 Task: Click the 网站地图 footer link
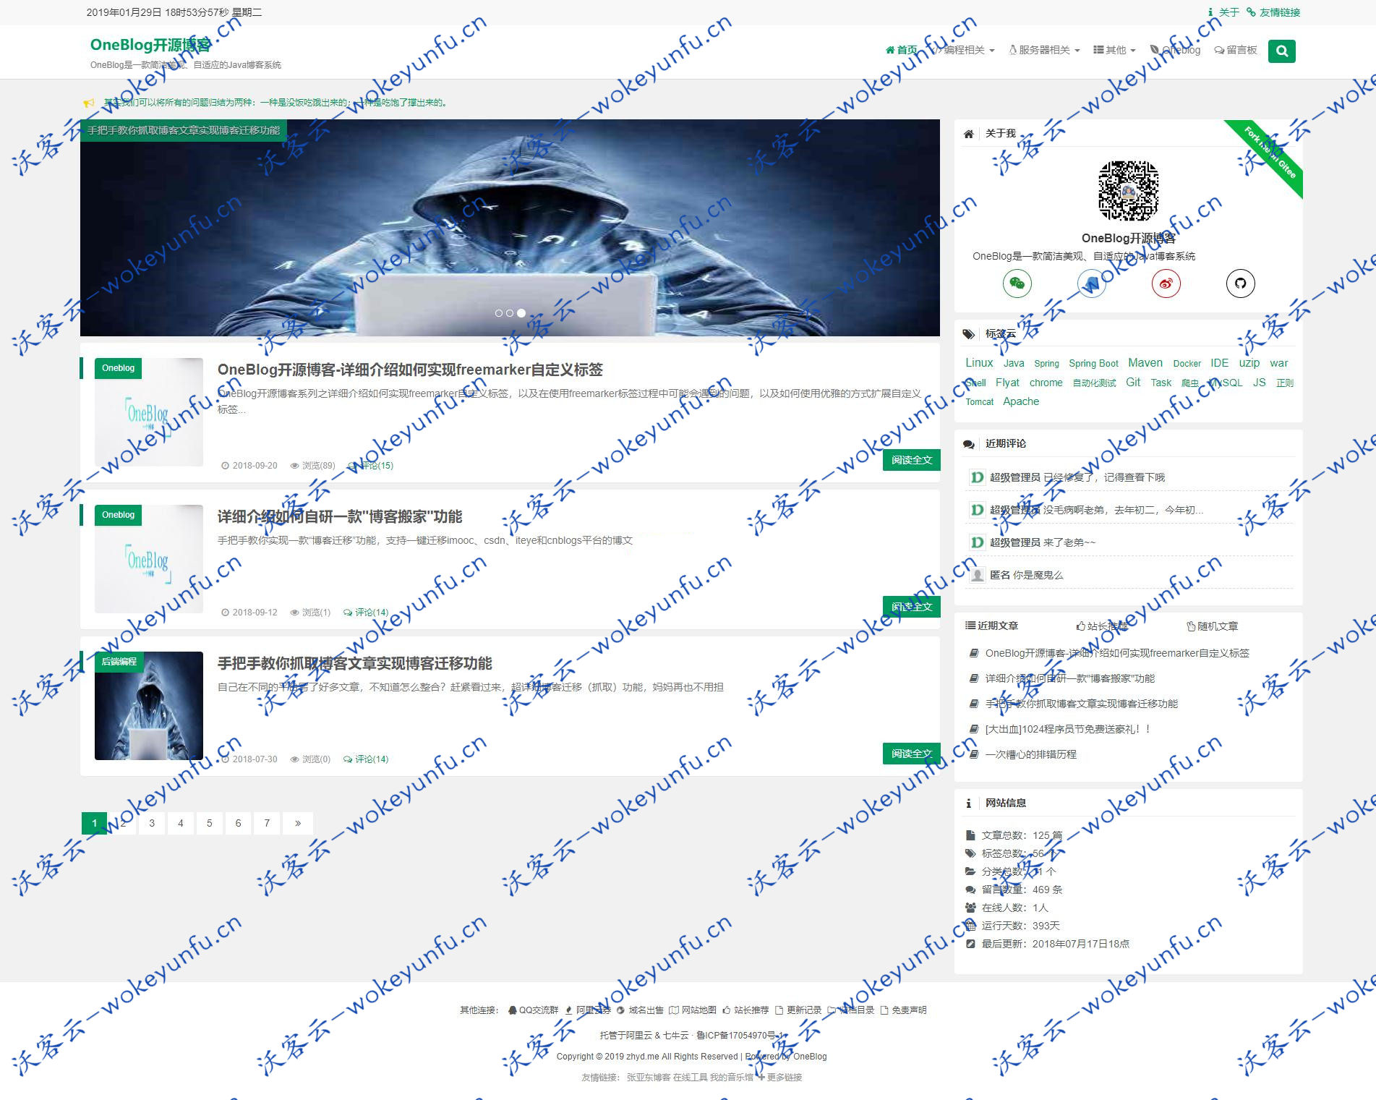[693, 1010]
